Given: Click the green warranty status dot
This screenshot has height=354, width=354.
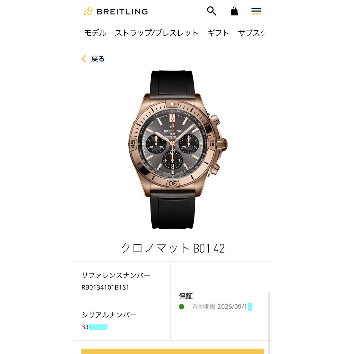Looking at the screenshot, I should coord(181,306).
